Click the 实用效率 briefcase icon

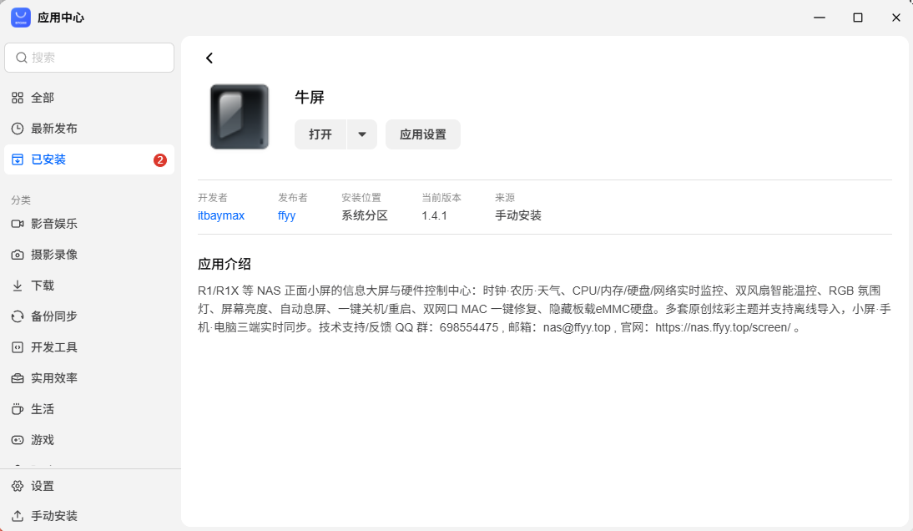tap(18, 378)
